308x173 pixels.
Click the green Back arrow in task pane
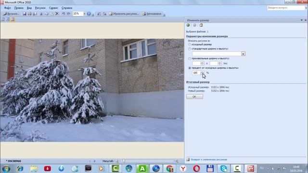click(188, 25)
